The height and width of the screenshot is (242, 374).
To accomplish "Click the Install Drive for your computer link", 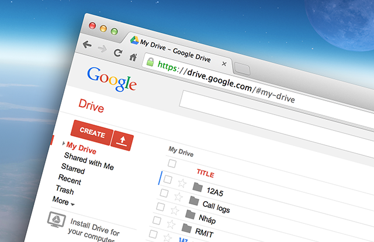I will [94, 230].
